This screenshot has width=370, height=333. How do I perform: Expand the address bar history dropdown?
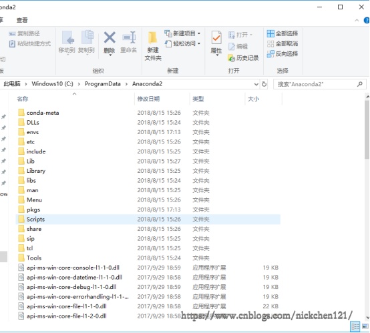pos(256,84)
